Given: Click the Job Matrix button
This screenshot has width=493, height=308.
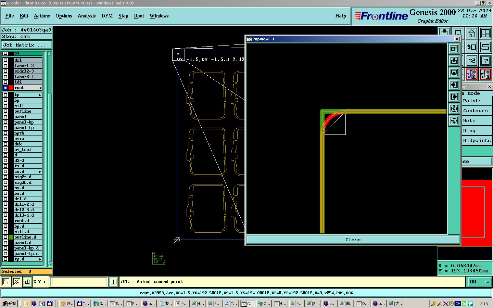Looking at the screenshot, I should [x=27, y=45].
